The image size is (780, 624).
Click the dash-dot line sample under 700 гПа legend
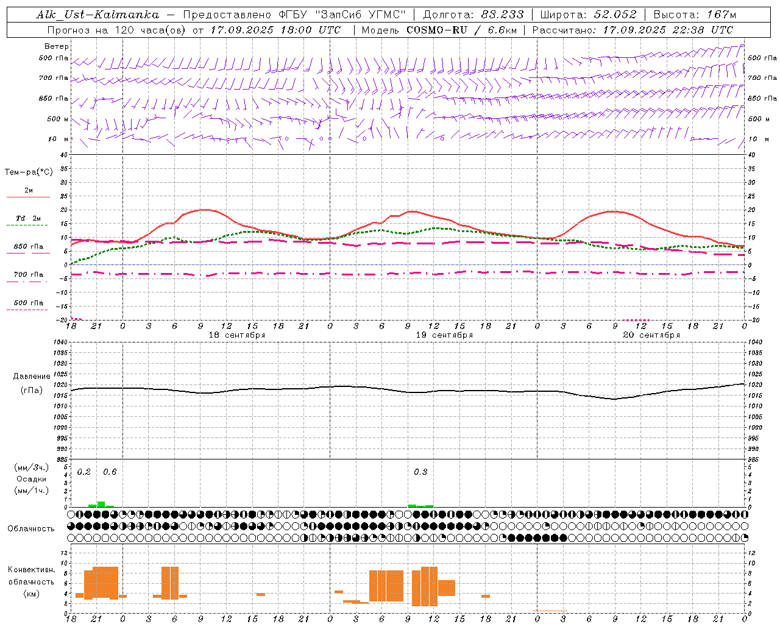pyautogui.click(x=27, y=282)
